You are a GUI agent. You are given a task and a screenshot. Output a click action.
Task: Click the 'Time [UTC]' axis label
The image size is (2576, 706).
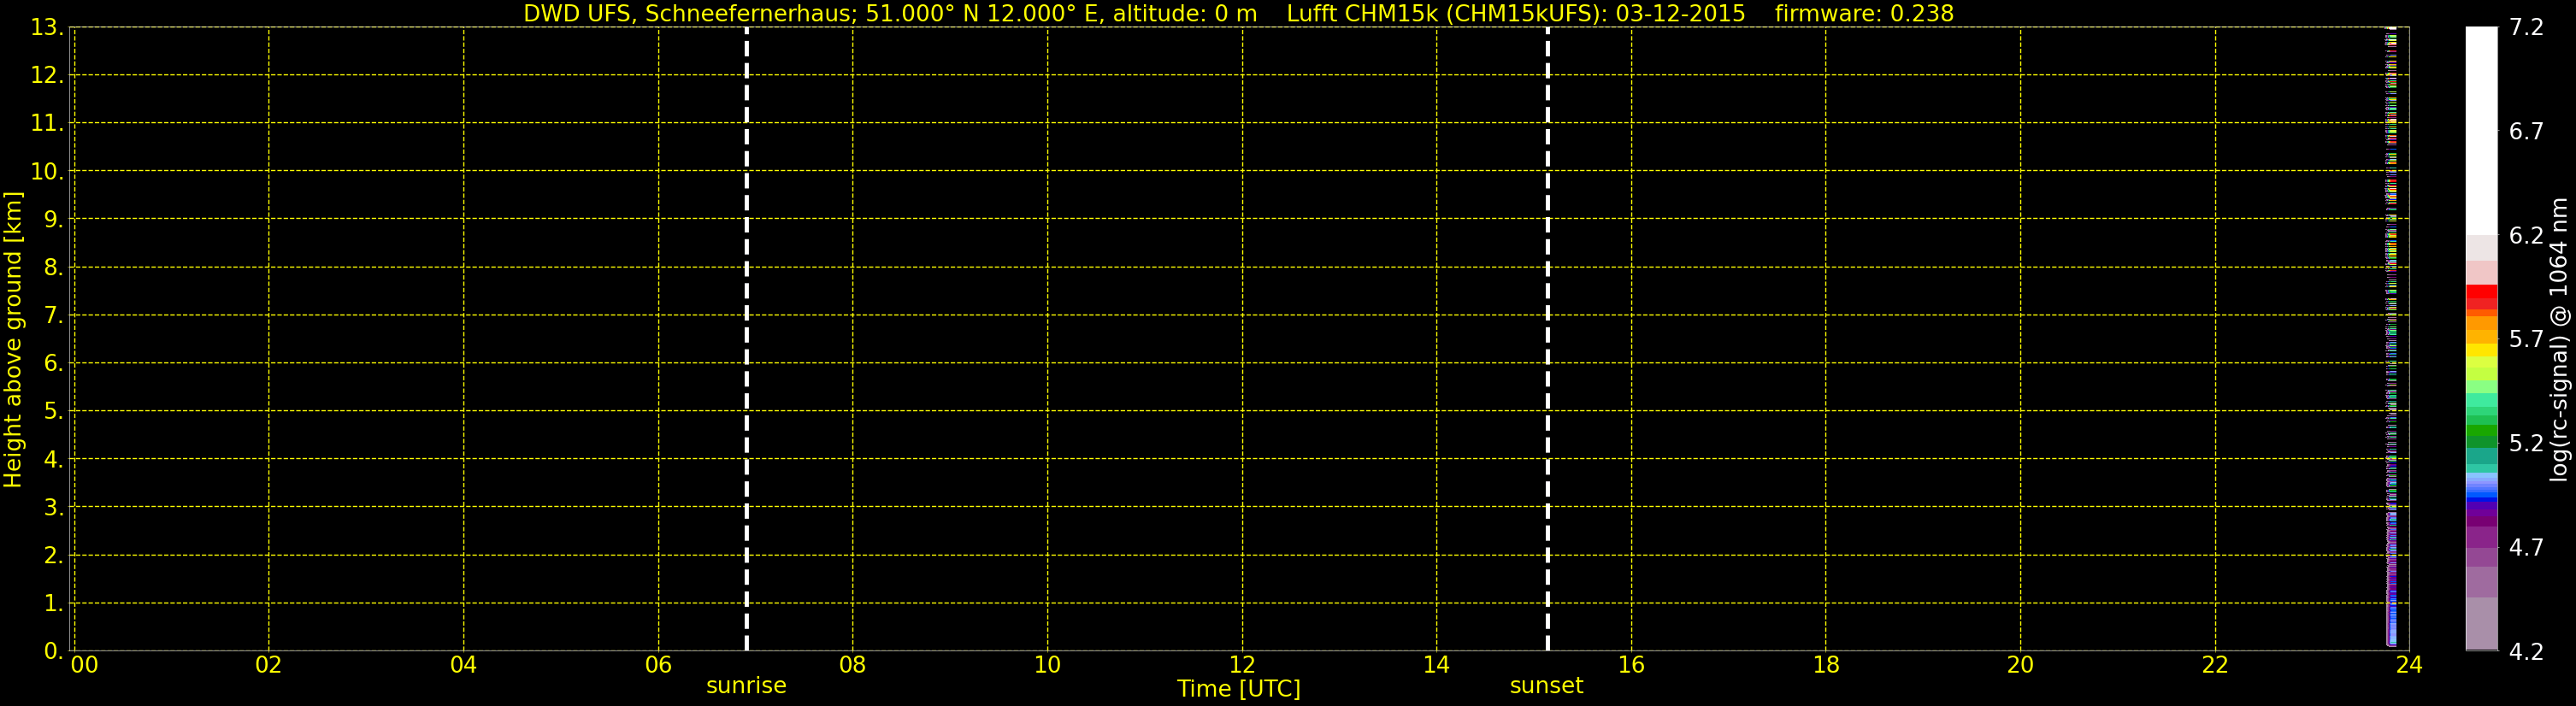coord(1239,689)
